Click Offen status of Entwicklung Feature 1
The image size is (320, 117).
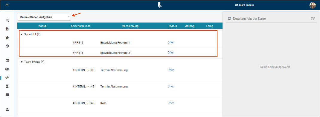(171, 42)
